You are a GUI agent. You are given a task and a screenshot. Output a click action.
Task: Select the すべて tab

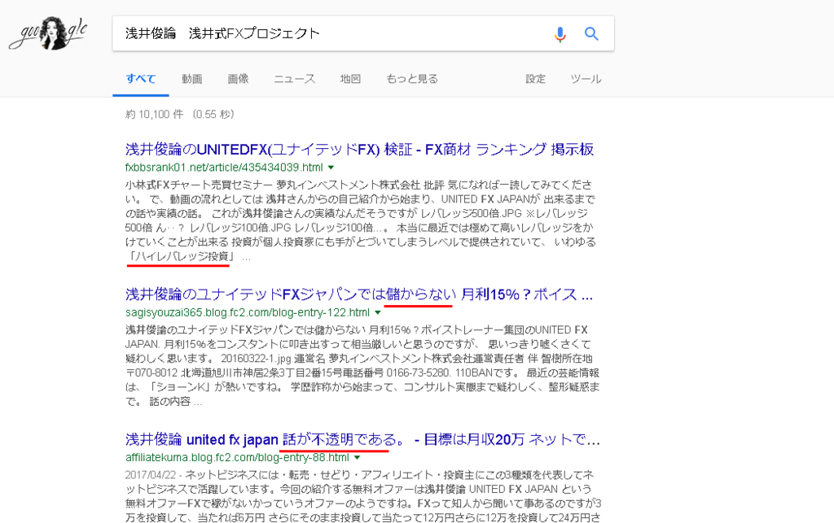click(141, 79)
